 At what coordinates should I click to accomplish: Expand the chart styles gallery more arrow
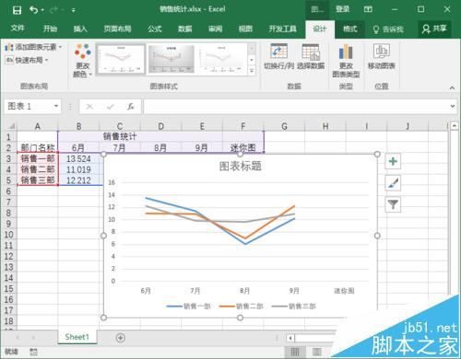coord(252,71)
